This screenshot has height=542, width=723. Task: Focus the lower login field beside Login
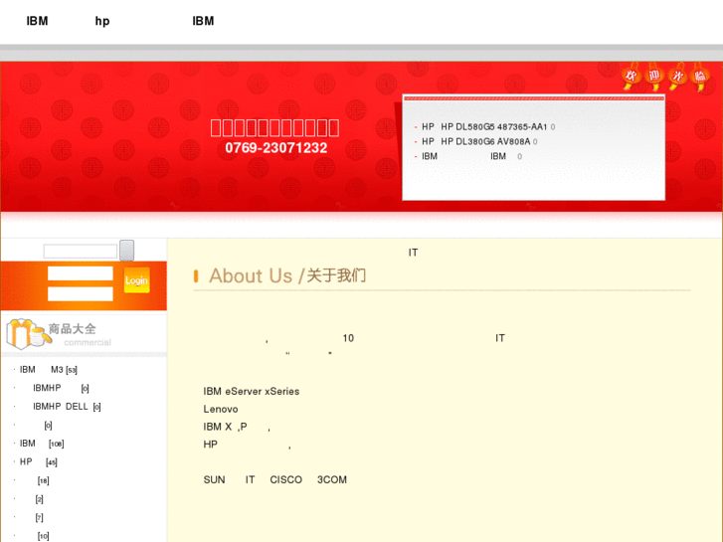tap(81, 293)
